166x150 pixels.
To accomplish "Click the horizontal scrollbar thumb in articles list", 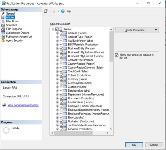I will (x=73, y=133).
